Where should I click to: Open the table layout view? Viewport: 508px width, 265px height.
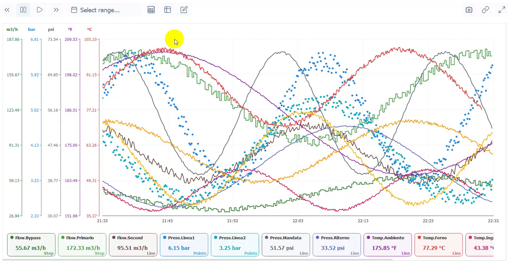pyautogui.click(x=168, y=10)
